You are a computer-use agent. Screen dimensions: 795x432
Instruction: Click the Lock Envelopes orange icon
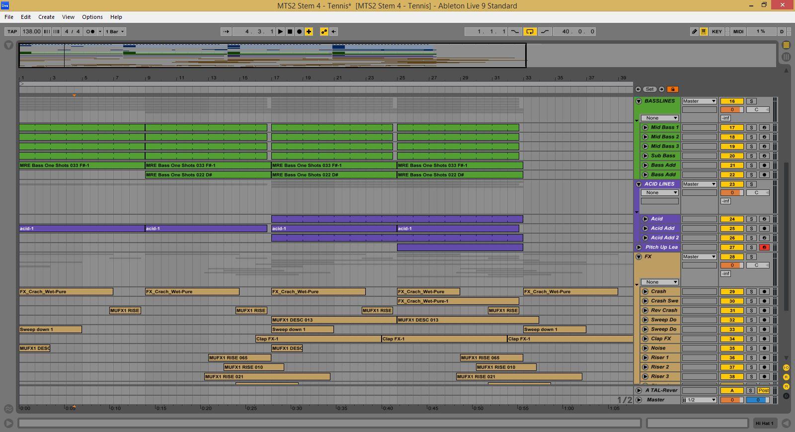point(672,89)
